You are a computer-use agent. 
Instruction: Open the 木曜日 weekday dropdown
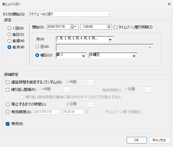click(134, 56)
